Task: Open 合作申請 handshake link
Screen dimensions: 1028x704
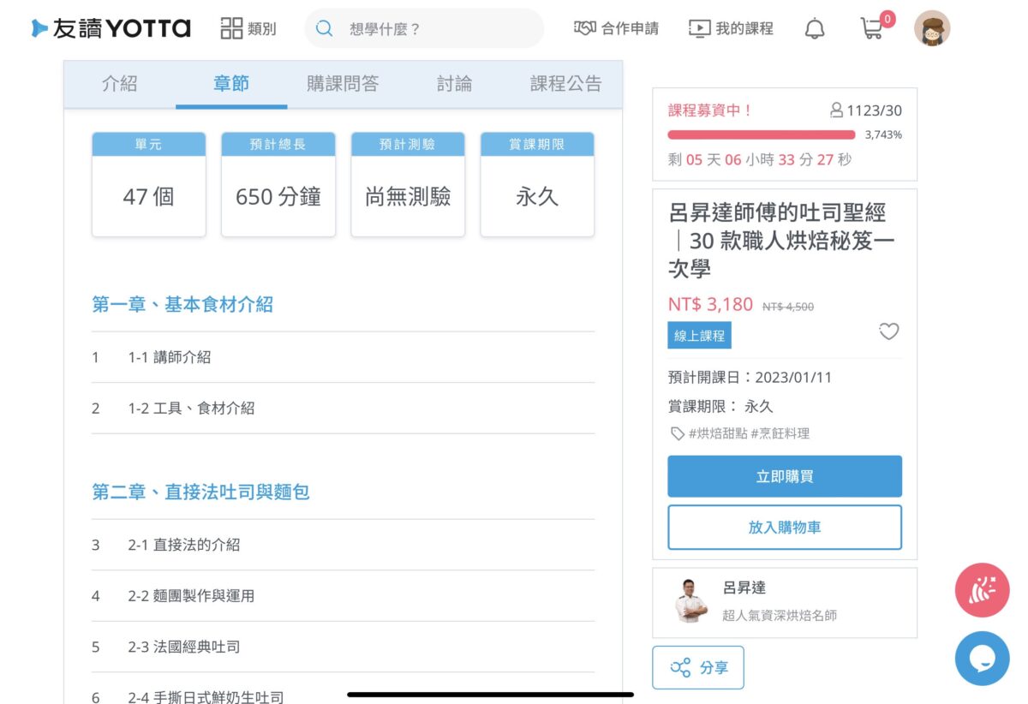Action: (616, 28)
